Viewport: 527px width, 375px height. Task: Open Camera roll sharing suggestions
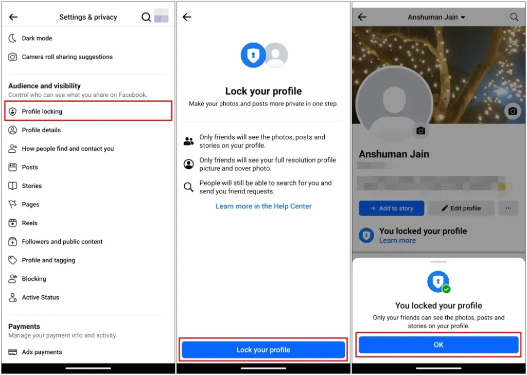pos(88,57)
